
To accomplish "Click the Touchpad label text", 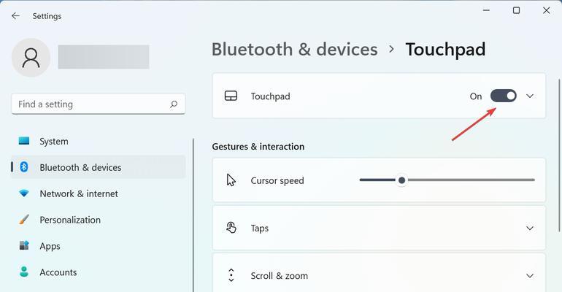I will coord(270,96).
